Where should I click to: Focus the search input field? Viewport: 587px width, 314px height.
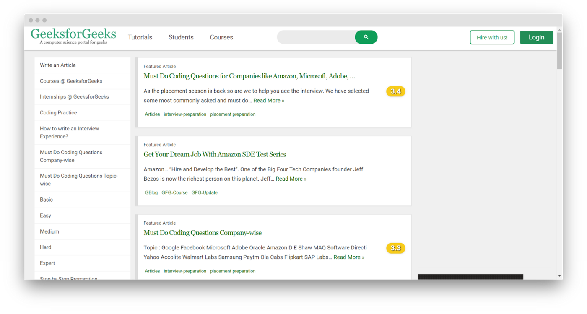pyautogui.click(x=316, y=37)
